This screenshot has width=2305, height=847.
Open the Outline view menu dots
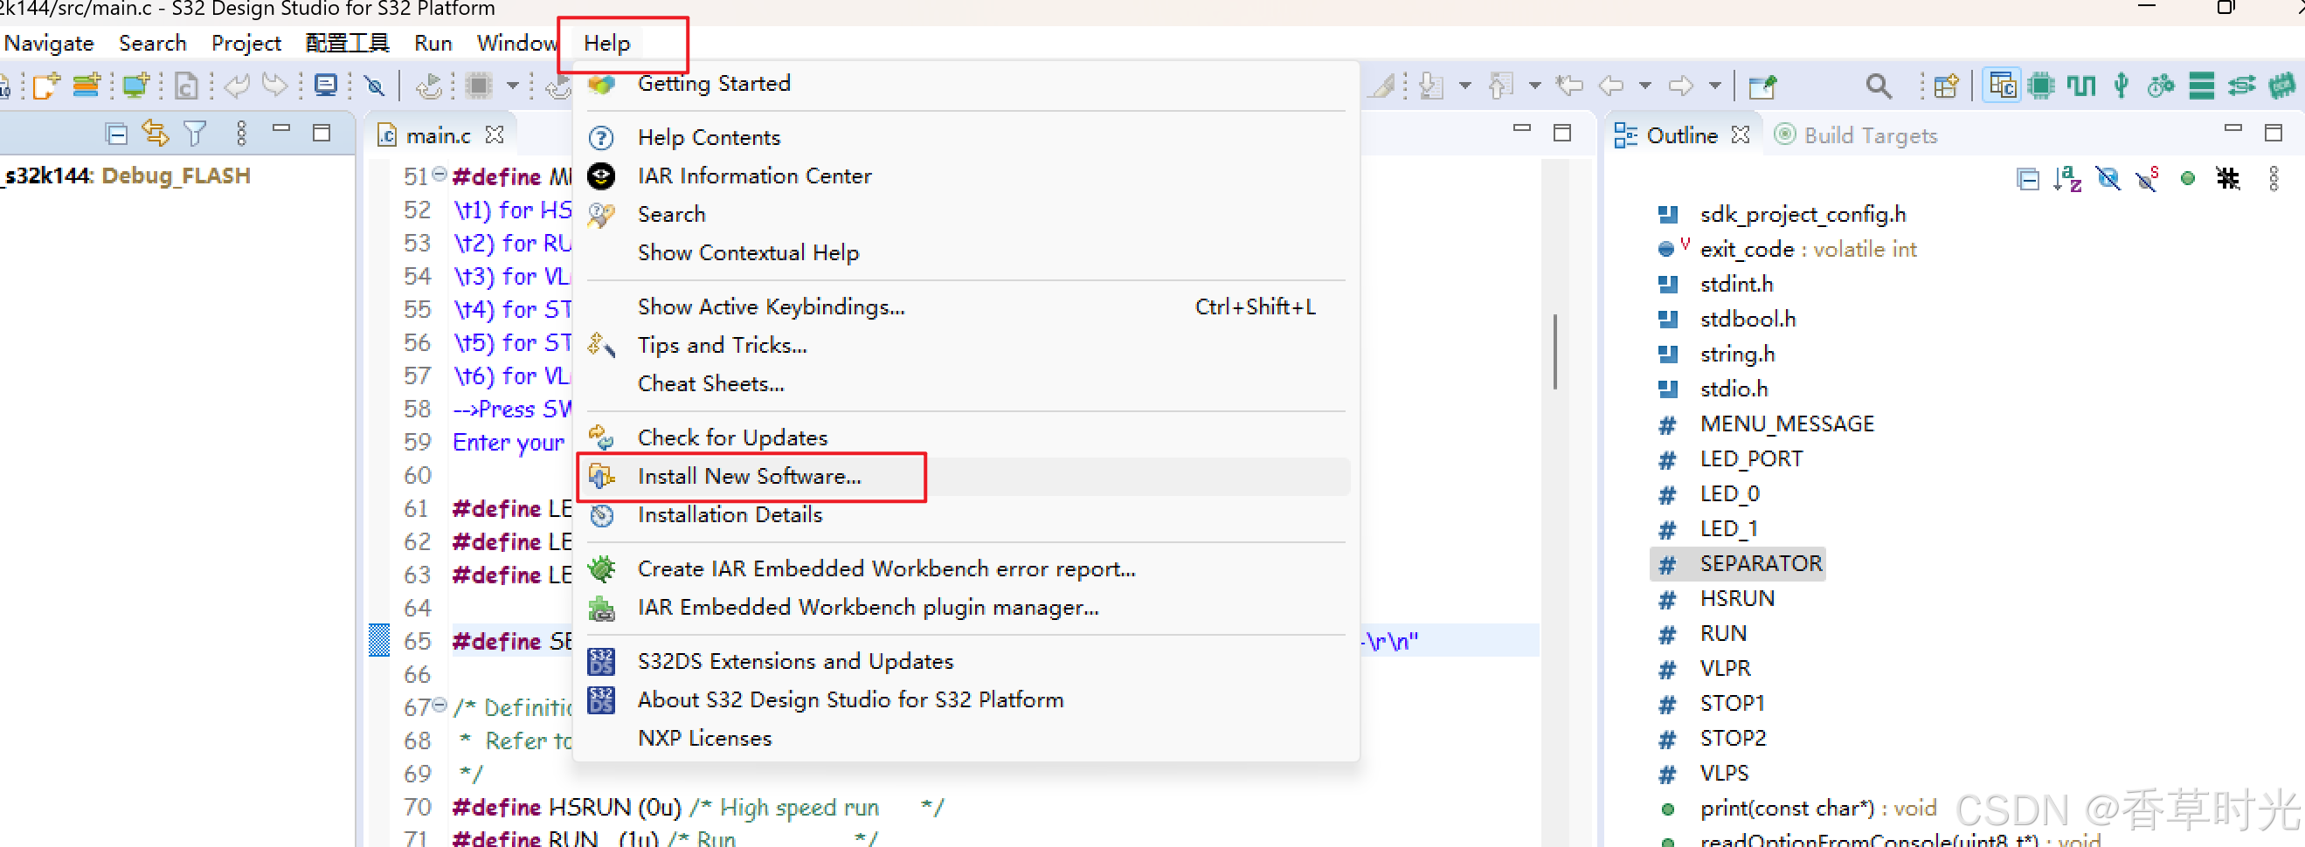2273,180
